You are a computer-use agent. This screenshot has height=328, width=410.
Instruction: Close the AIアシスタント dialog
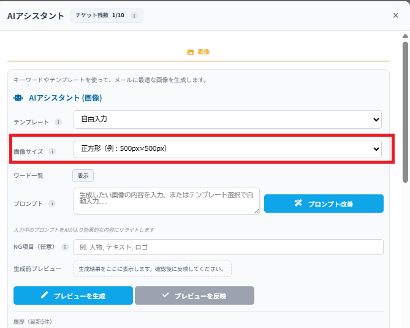(x=396, y=15)
